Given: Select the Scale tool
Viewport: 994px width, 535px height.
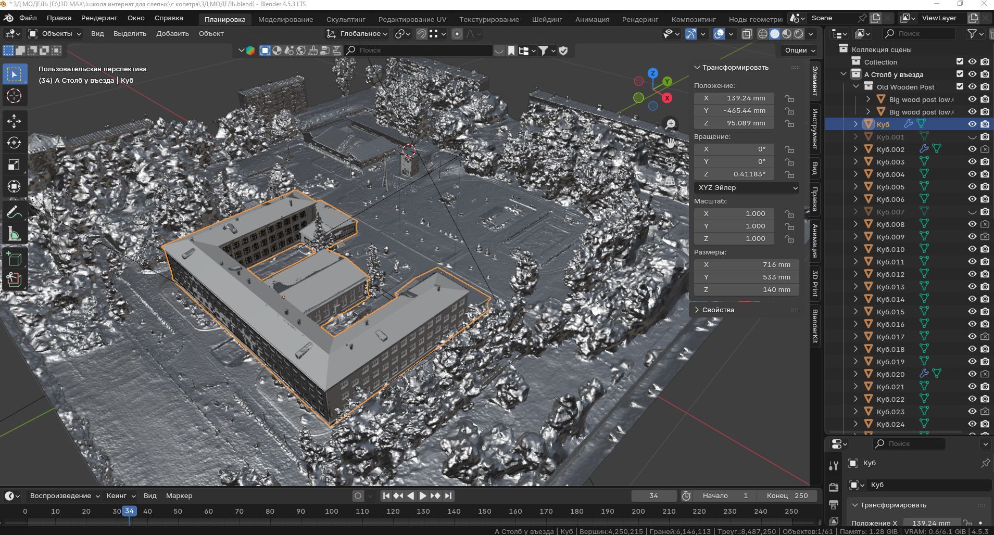Looking at the screenshot, I should tap(14, 165).
